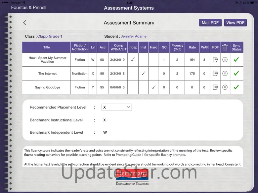This screenshot has height=193, width=258.
Task: Delete the Saying Goodbye assessment with X icon
Action: coord(225,87)
